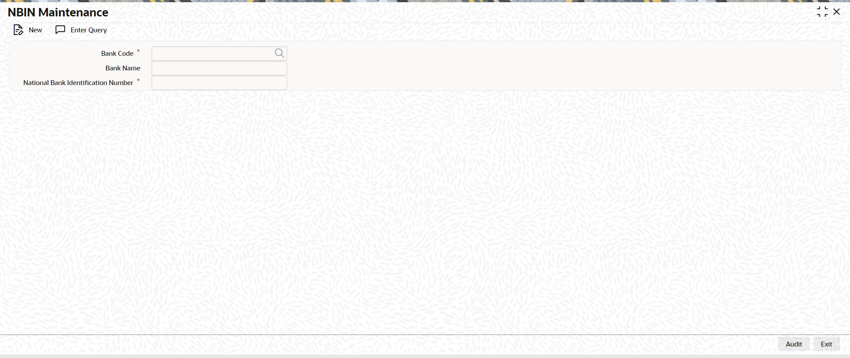Click the "Bank Name" field label
The image size is (850, 358).
point(123,68)
